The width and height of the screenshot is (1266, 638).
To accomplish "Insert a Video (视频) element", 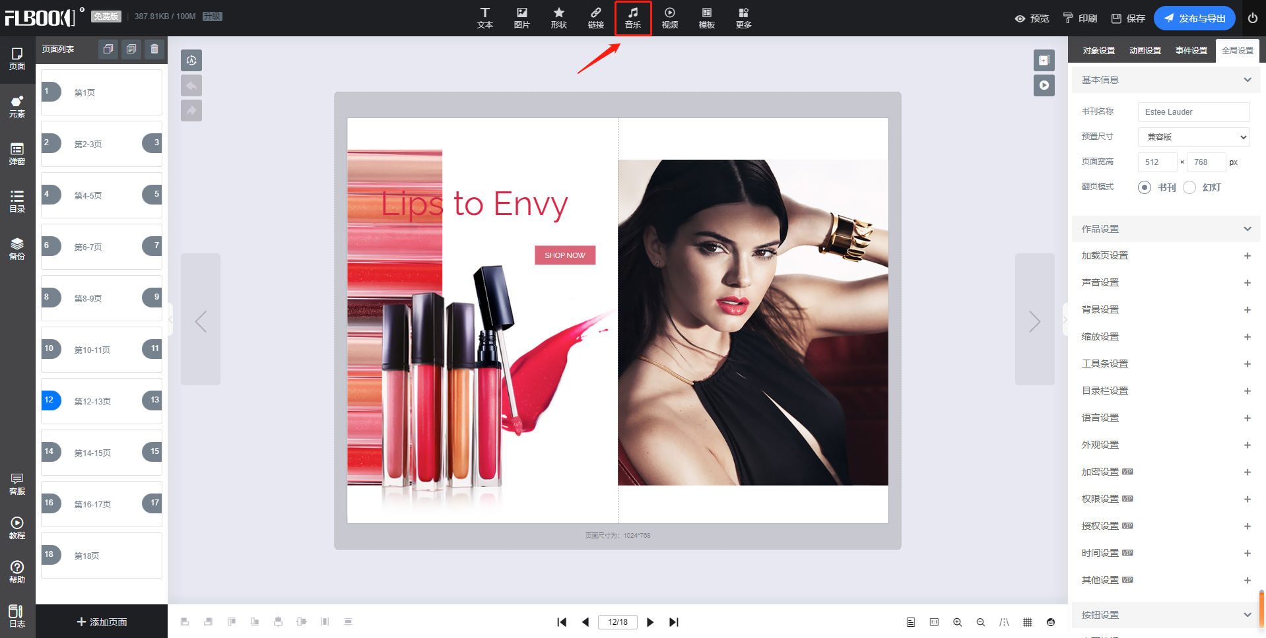I will pos(669,18).
